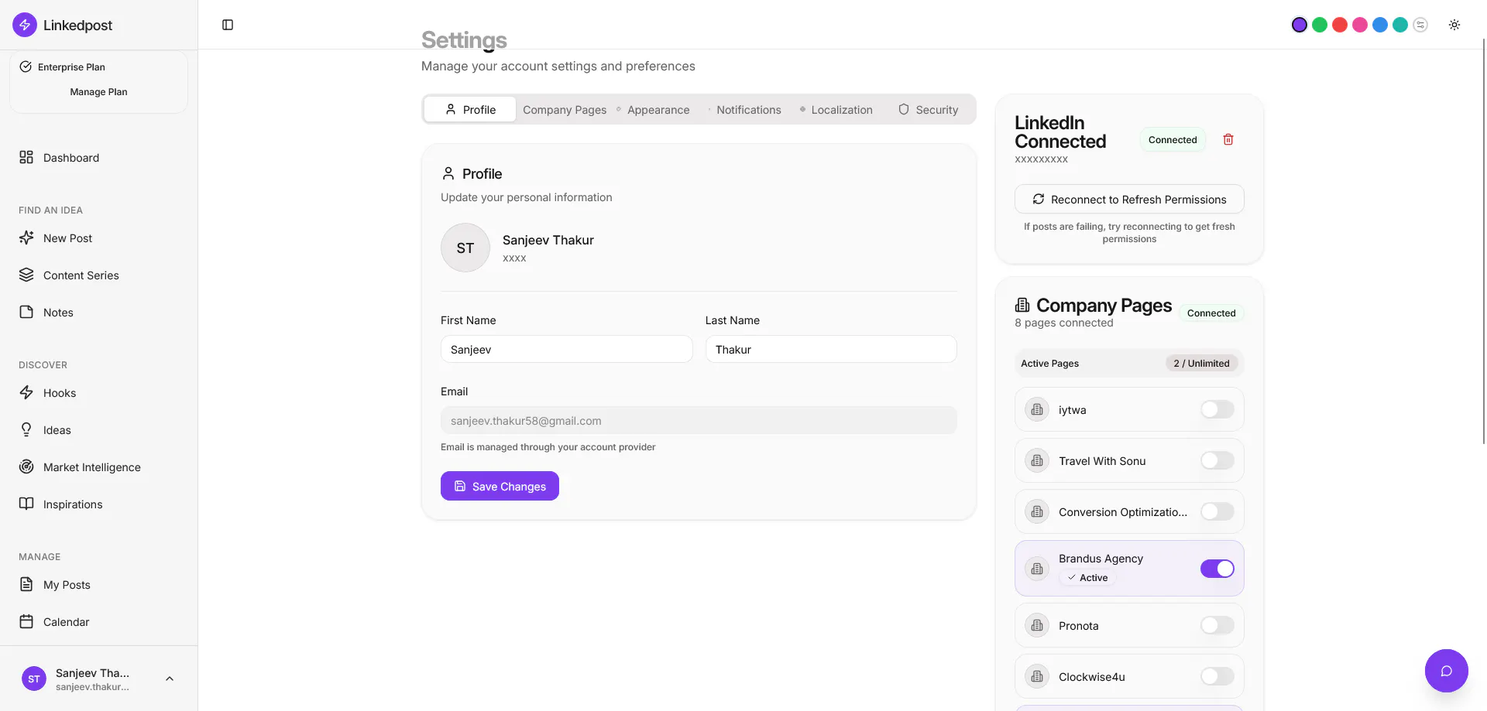Expand the Sanjeev Thakur account menu chevron
1487x711 pixels.
(170, 679)
